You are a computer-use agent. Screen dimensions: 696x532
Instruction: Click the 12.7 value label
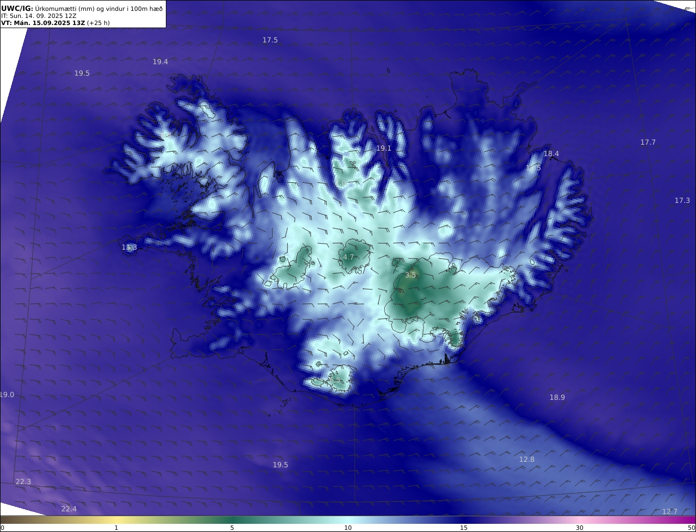670,512
